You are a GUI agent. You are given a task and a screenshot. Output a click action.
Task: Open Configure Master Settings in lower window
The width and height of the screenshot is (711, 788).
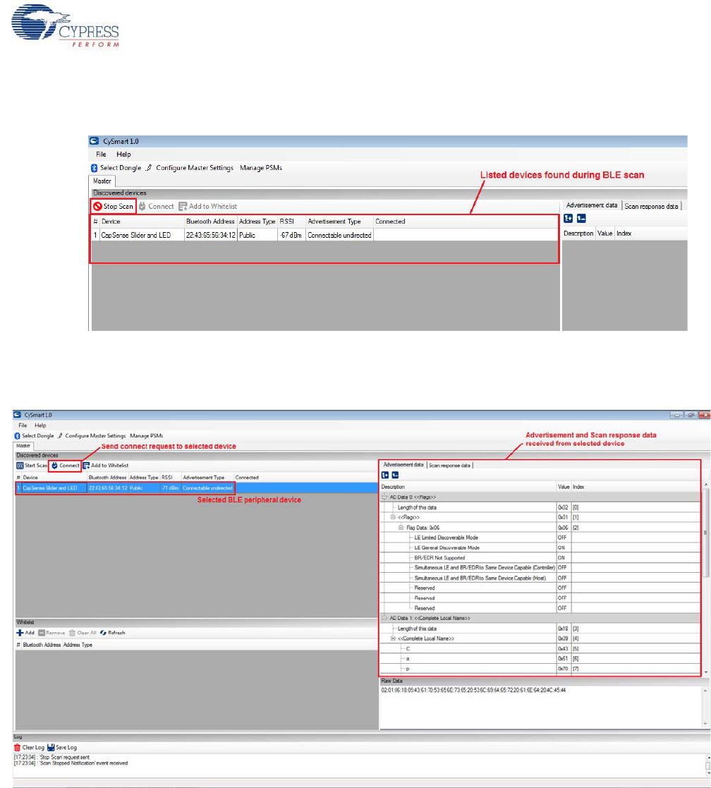pyautogui.click(x=92, y=436)
